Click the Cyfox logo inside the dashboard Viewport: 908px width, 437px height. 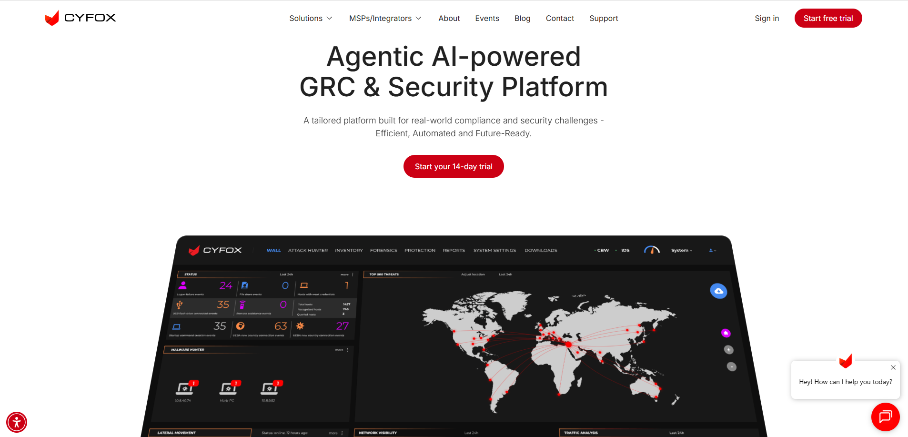[215, 250]
